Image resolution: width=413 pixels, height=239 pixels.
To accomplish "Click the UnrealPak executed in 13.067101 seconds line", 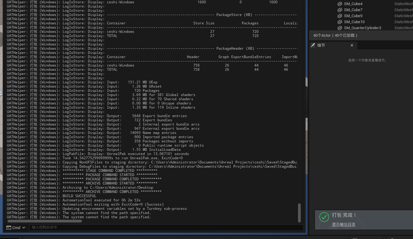I will pos(98,154).
